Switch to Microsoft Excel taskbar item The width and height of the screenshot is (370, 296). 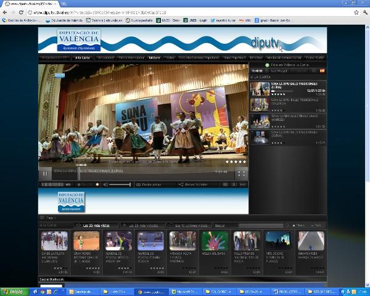tap(184, 292)
